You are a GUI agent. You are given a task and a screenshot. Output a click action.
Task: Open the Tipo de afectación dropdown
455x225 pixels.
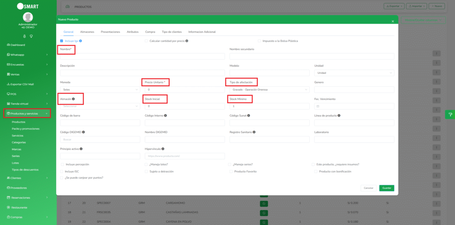pyautogui.click(x=269, y=89)
